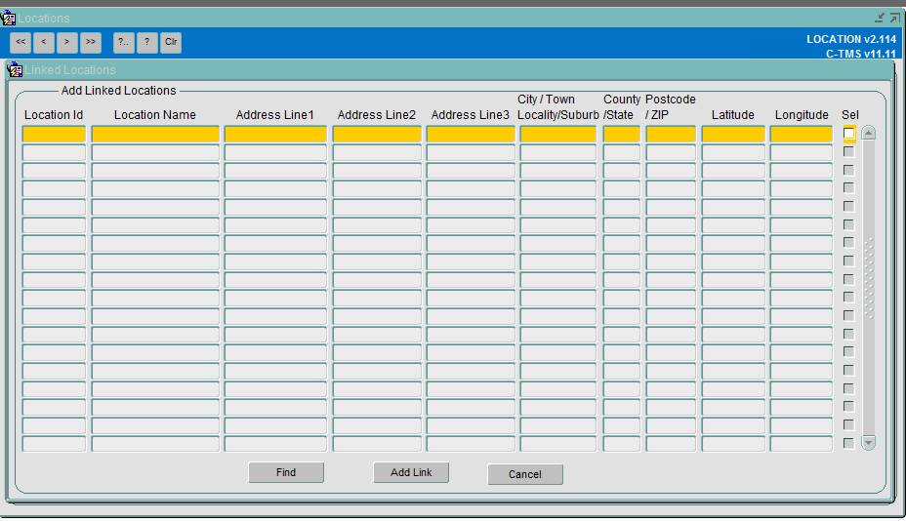The height and width of the screenshot is (521, 906).
Task: Click the scroll up arrow of the list
Action: (869, 133)
